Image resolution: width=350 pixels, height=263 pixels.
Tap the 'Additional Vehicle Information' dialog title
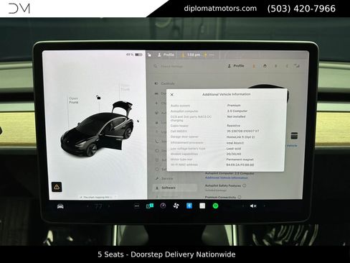[227, 94]
